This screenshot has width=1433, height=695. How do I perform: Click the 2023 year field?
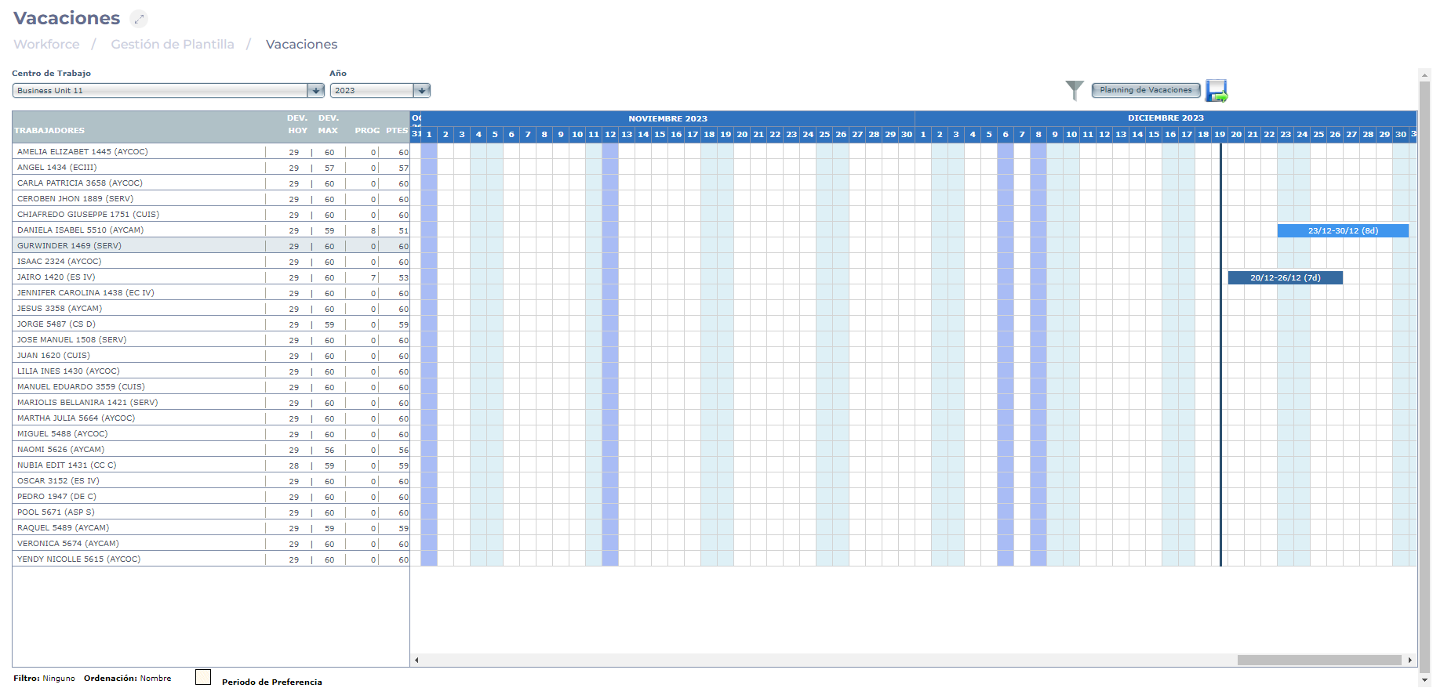372,90
